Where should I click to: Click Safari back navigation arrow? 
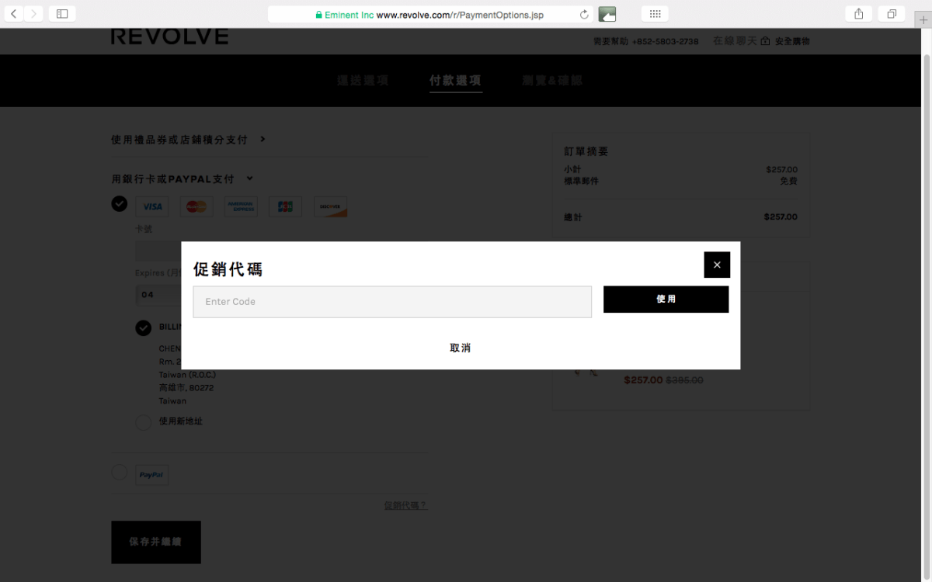click(14, 14)
